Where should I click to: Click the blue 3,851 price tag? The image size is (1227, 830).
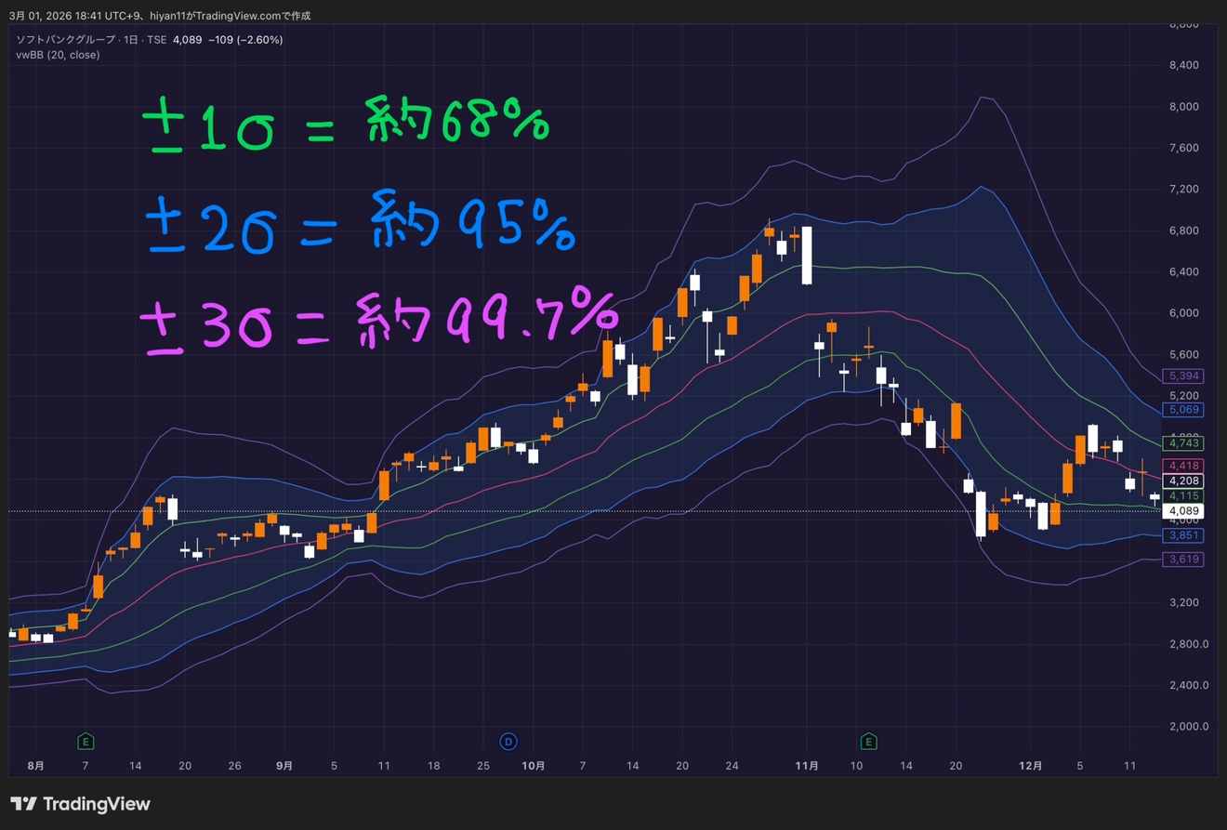(x=1184, y=535)
